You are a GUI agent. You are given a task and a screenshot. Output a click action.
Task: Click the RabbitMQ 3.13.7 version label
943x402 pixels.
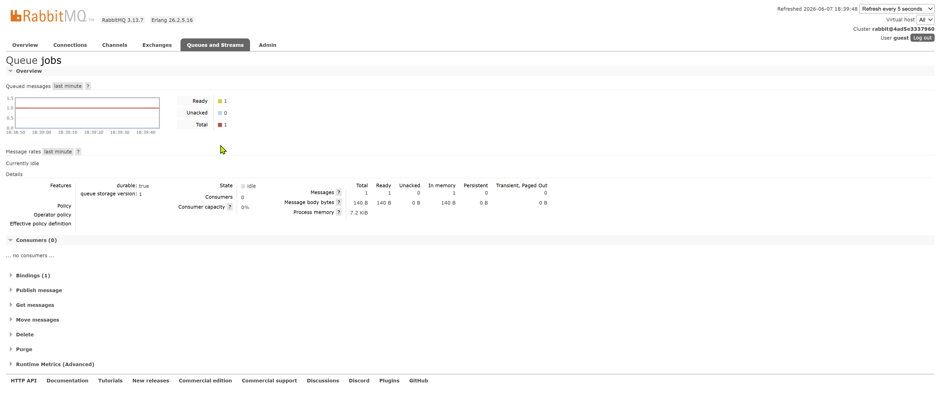(x=123, y=20)
